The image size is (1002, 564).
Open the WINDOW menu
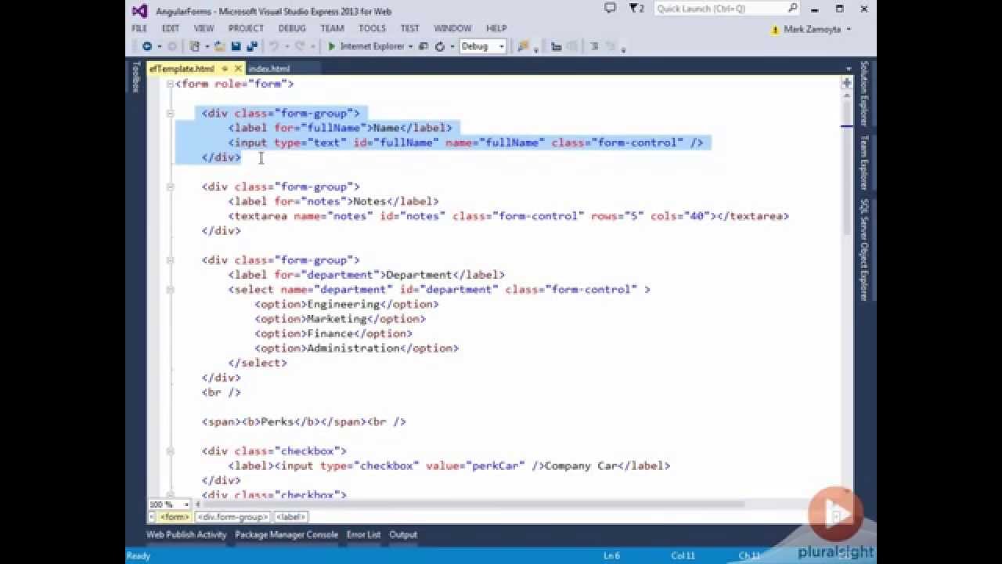click(452, 28)
